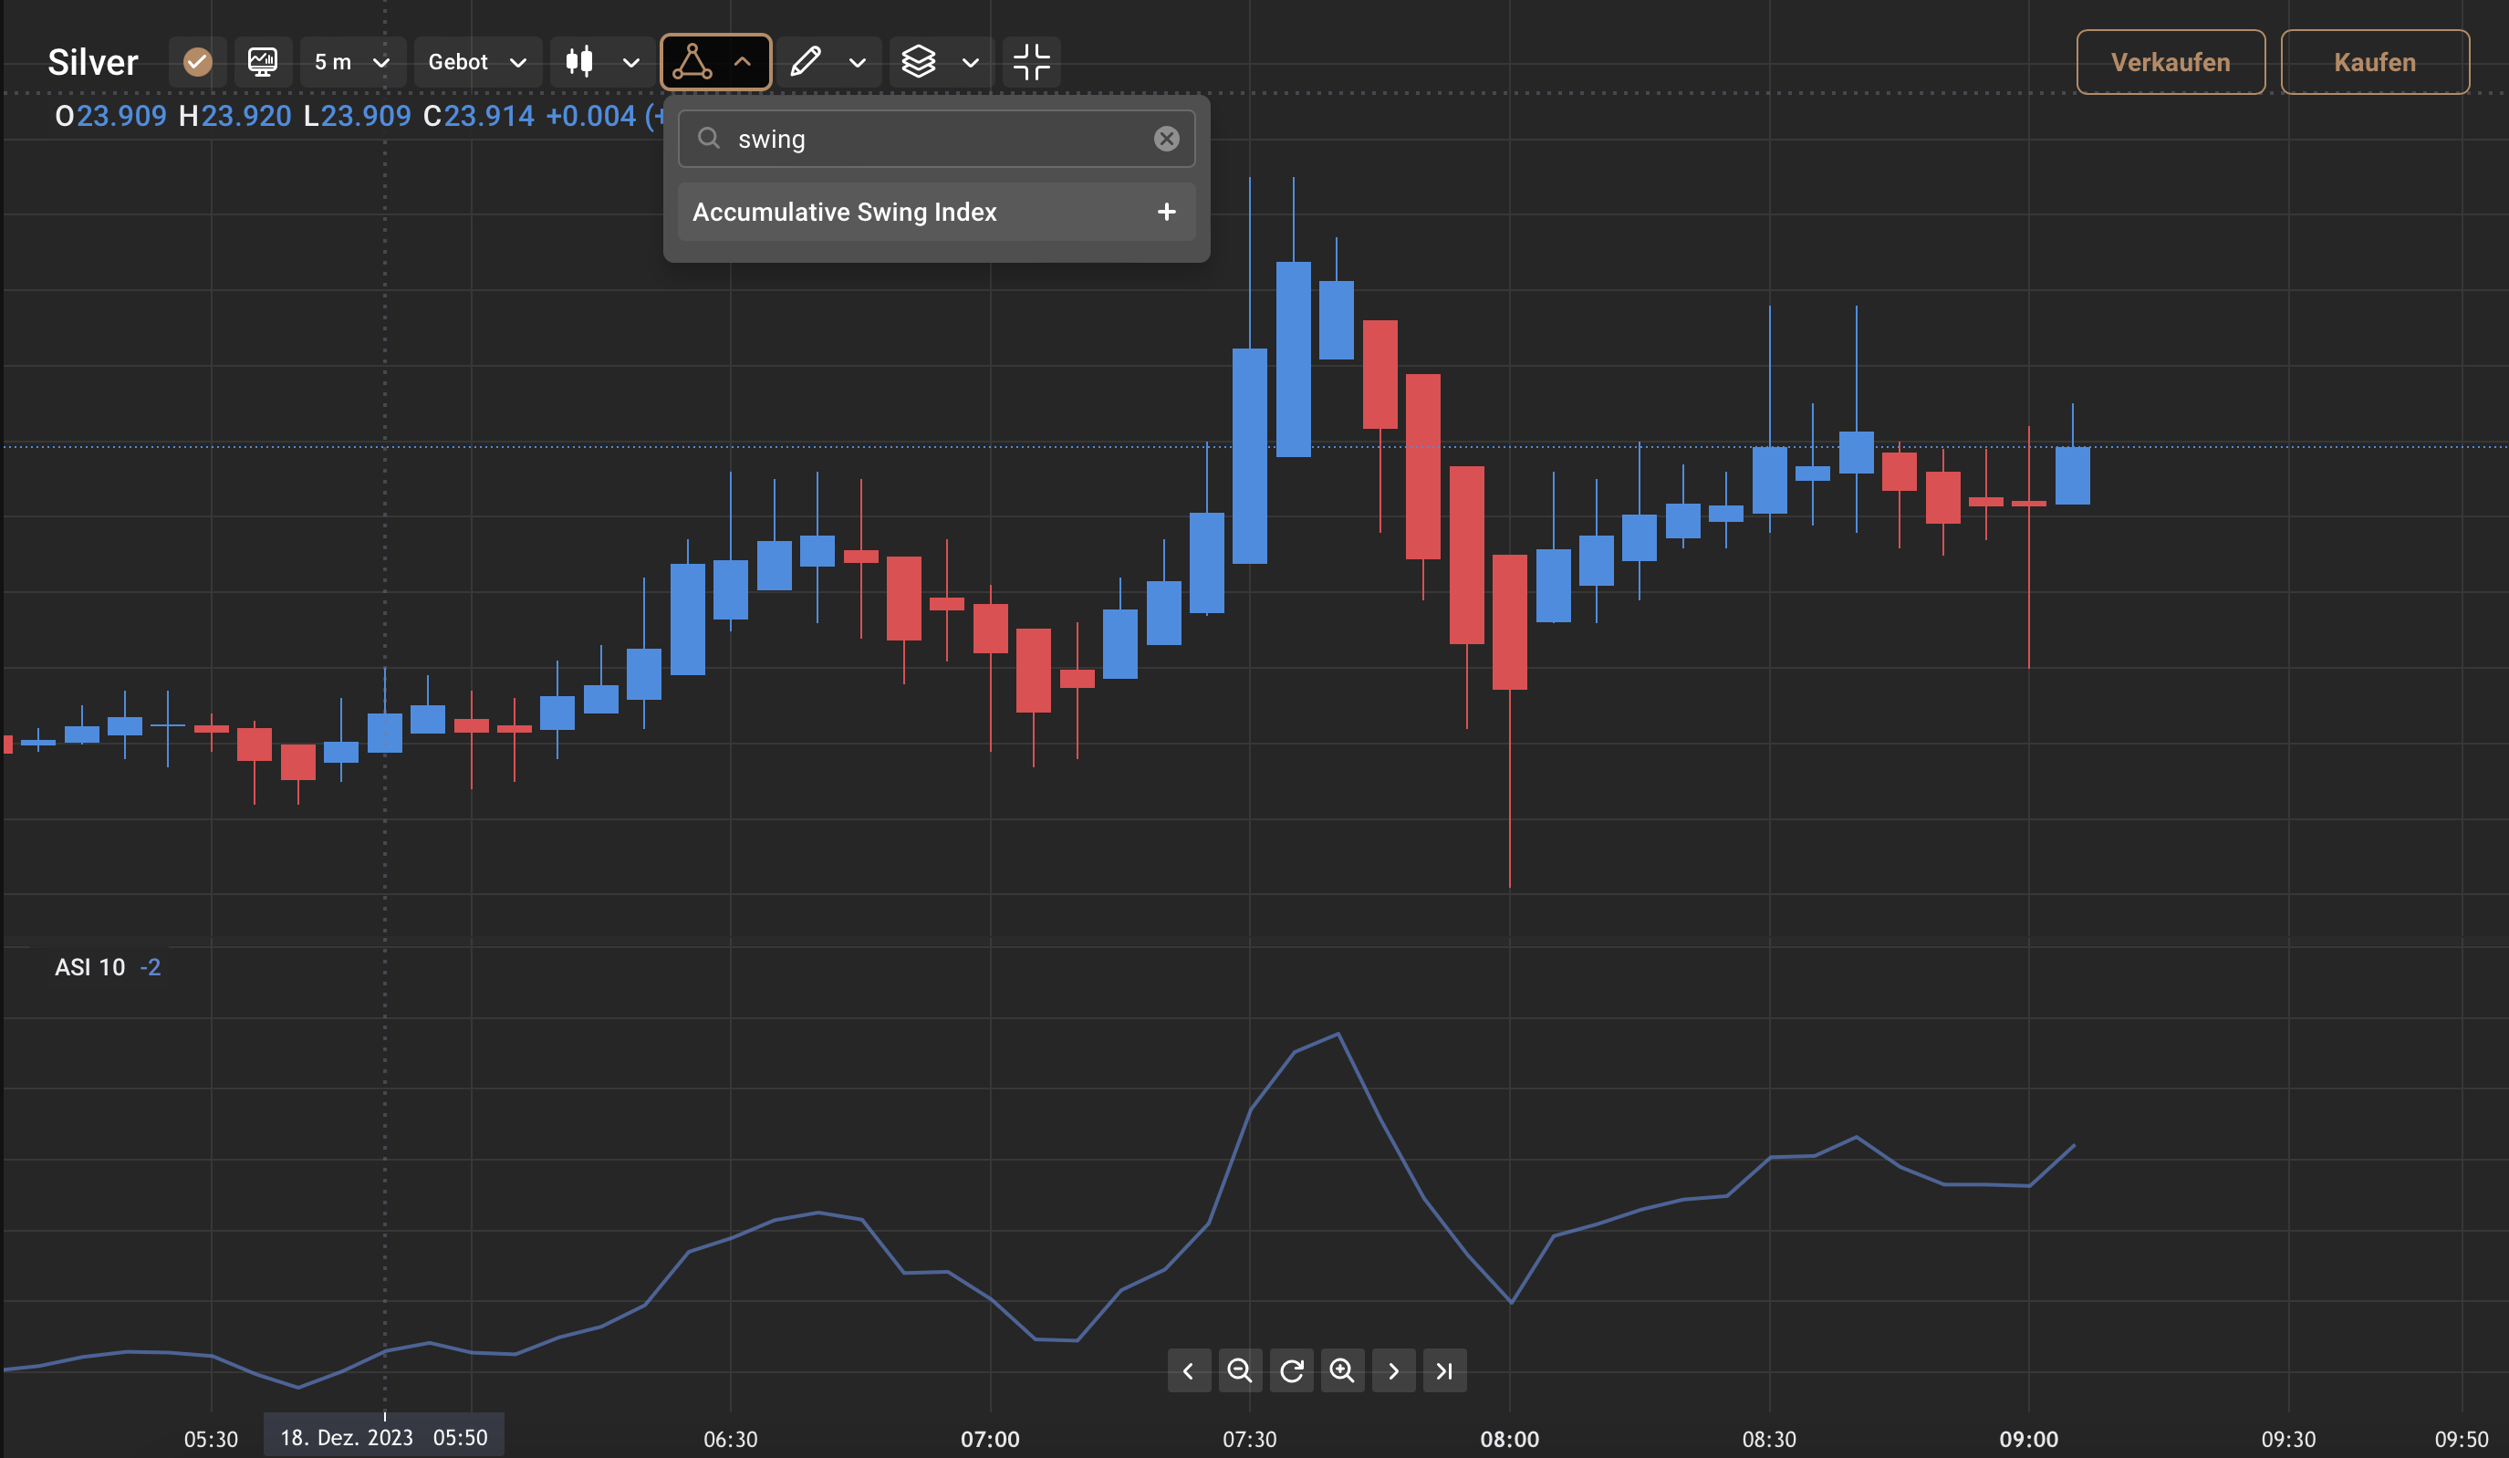2509x1458 pixels.
Task: Collapse the indicators menu chevron
Action: (x=743, y=62)
